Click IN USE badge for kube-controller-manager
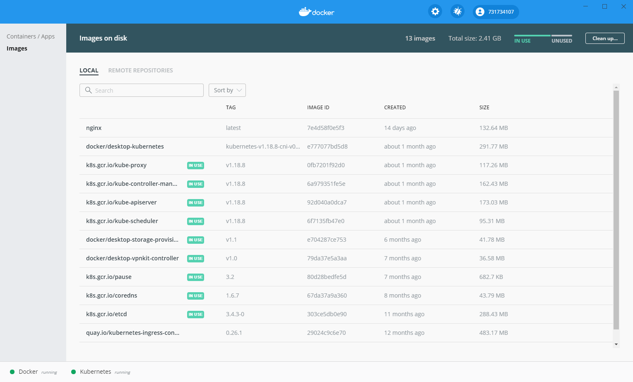The width and height of the screenshot is (633, 382). pyautogui.click(x=195, y=184)
